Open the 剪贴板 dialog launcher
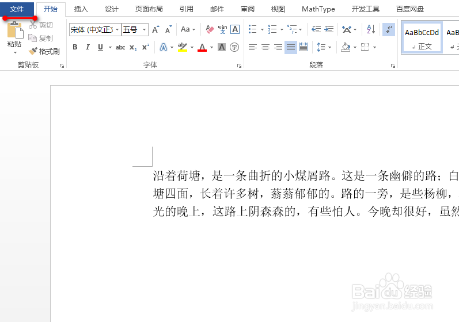Screen dimensions: 459x322 tap(62, 66)
